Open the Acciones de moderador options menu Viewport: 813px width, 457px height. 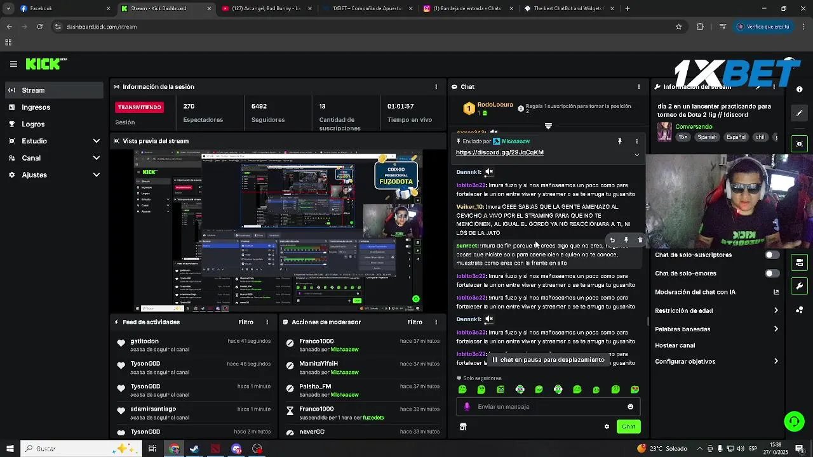click(436, 322)
